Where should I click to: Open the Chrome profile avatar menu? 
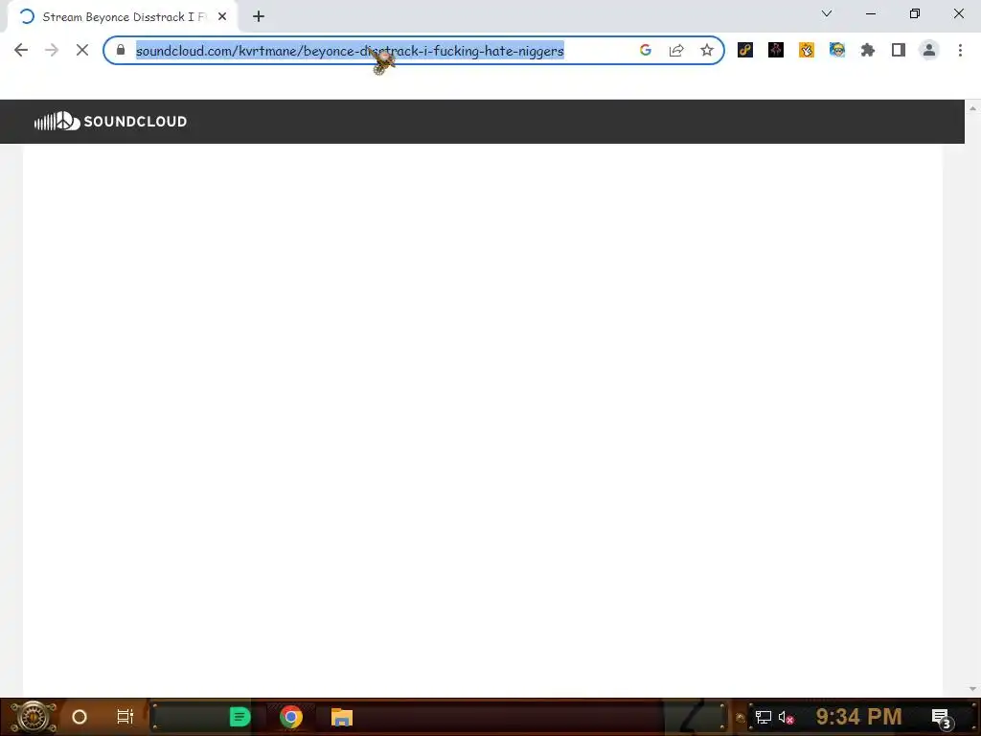click(x=929, y=50)
